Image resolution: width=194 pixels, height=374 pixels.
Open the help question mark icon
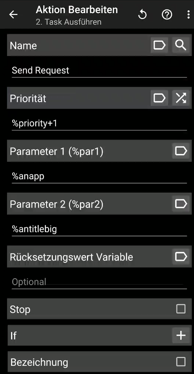tap(167, 15)
